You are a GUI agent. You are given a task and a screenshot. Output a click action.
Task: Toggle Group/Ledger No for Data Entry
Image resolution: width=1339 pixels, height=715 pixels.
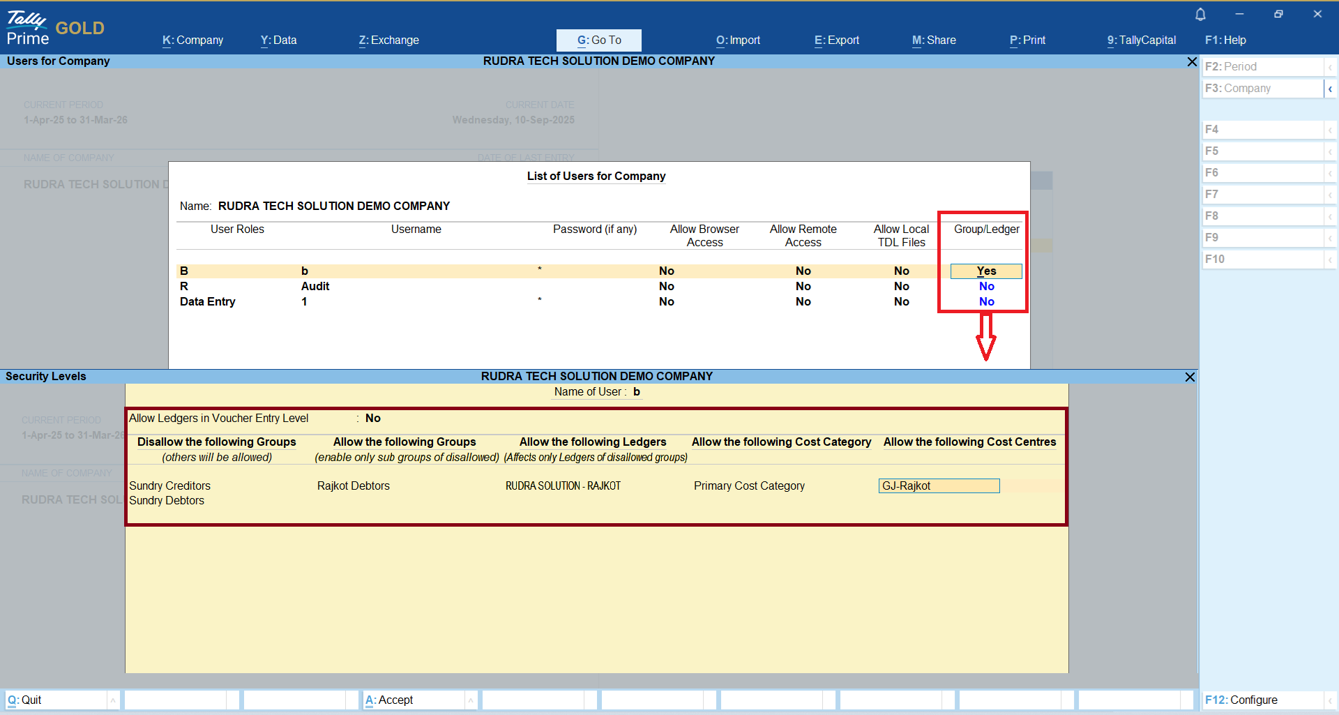click(x=986, y=301)
